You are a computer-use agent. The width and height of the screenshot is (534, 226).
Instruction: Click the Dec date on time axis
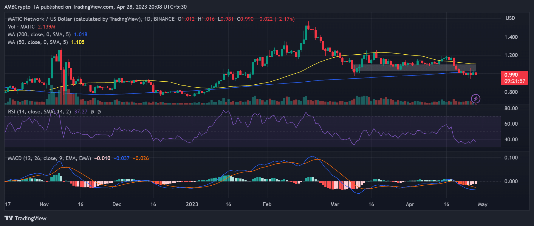coord(117,204)
